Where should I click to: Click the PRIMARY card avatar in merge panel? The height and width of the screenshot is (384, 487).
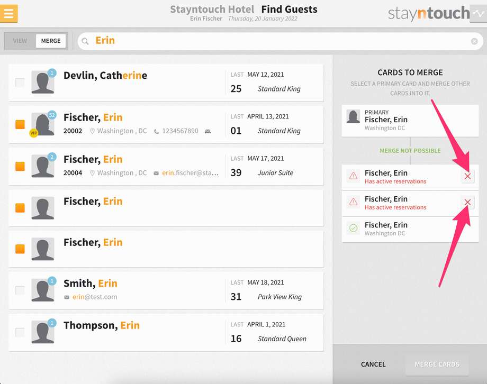tap(353, 117)
